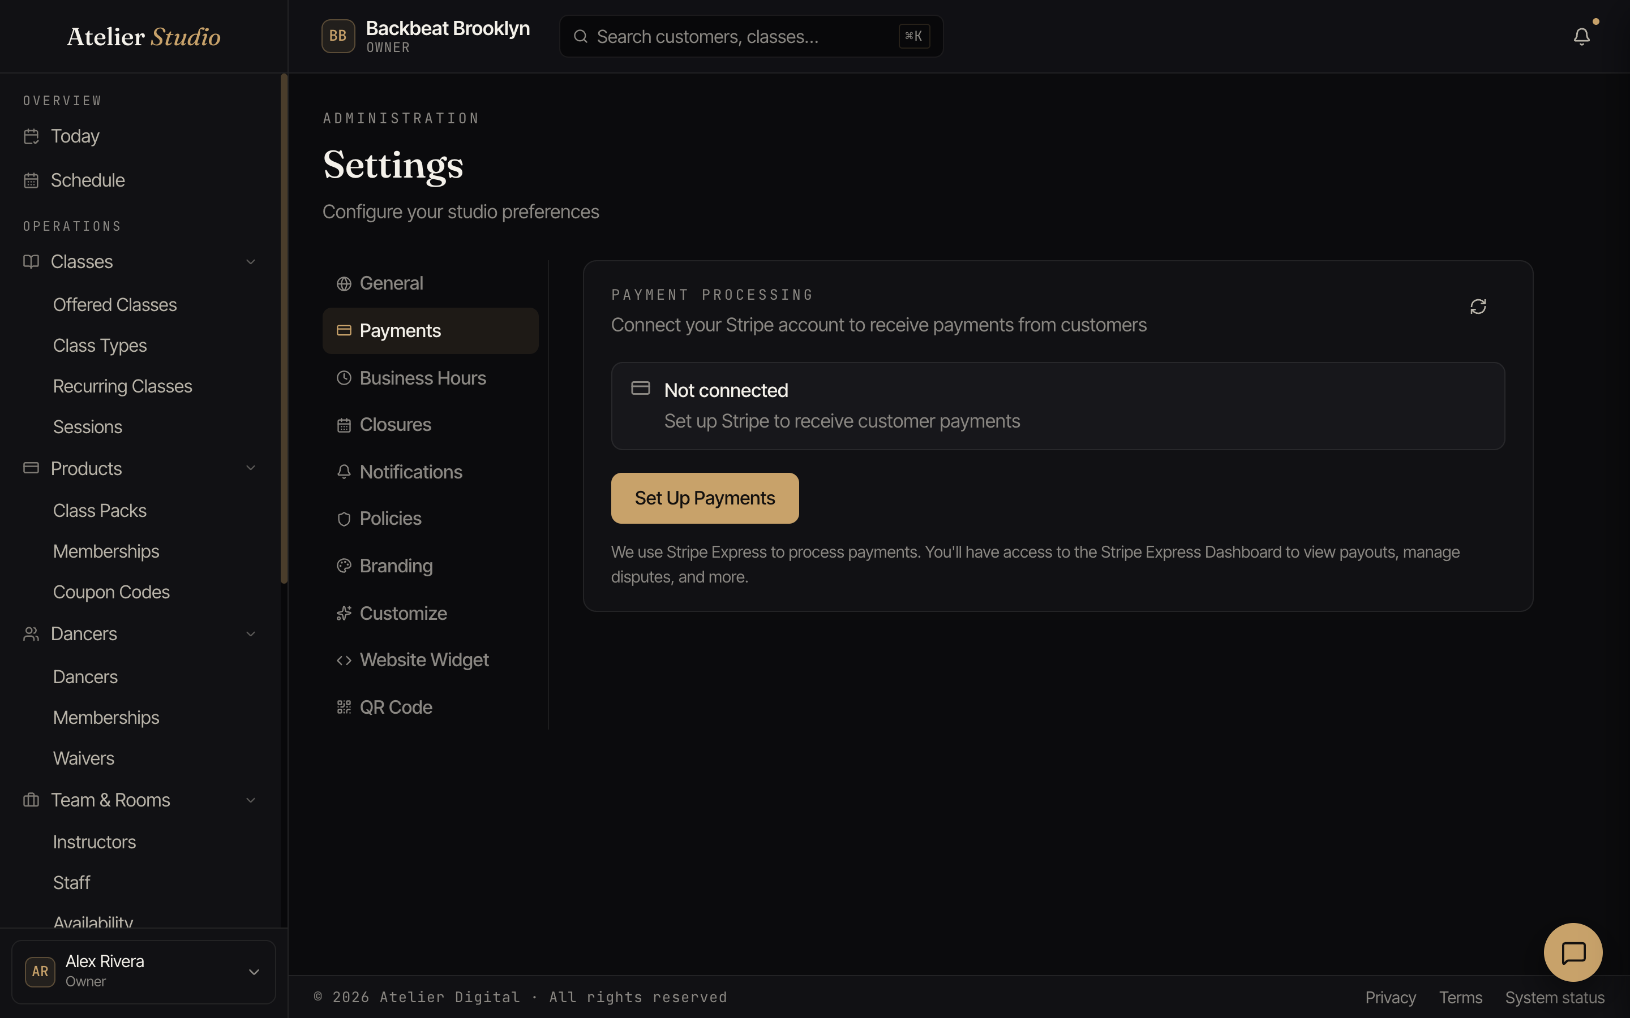Go to Today in sidebar

(x=140, y=137)
